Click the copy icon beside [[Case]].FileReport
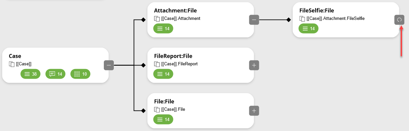 tap(157, 64)
